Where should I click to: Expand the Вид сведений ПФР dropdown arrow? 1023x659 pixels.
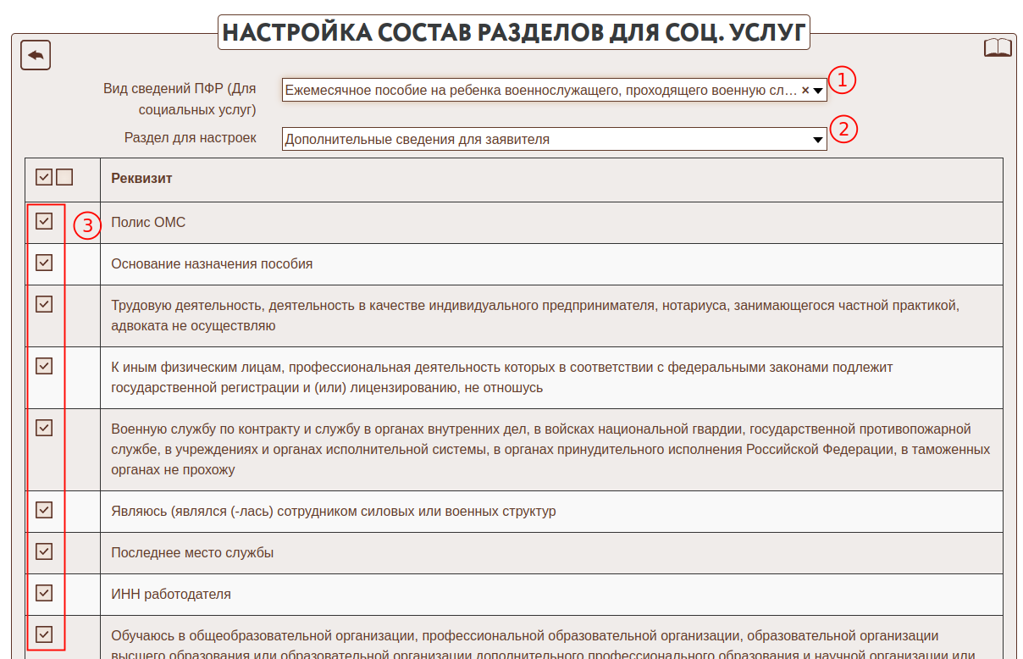click(818, 91)
